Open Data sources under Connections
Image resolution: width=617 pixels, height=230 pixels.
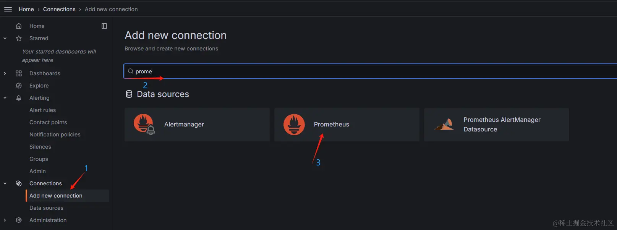[x=46, y=208]
